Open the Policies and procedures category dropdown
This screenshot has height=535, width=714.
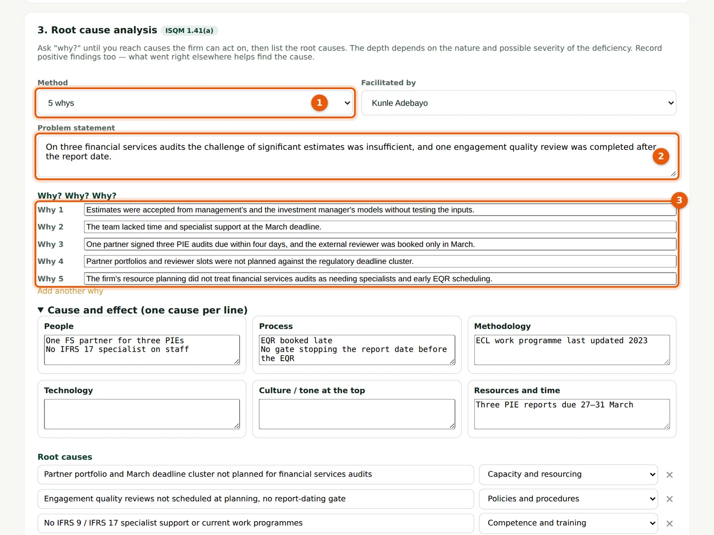569,499
